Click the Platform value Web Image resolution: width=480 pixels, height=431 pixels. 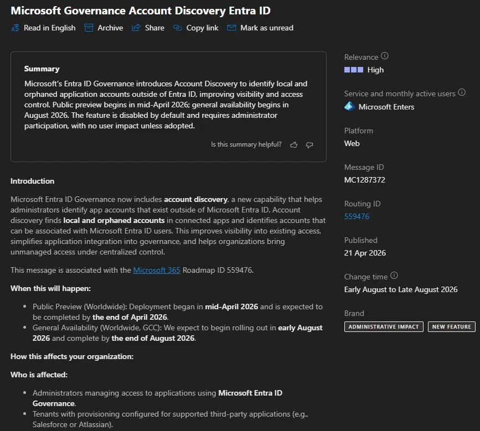click(x=352, y=143)
